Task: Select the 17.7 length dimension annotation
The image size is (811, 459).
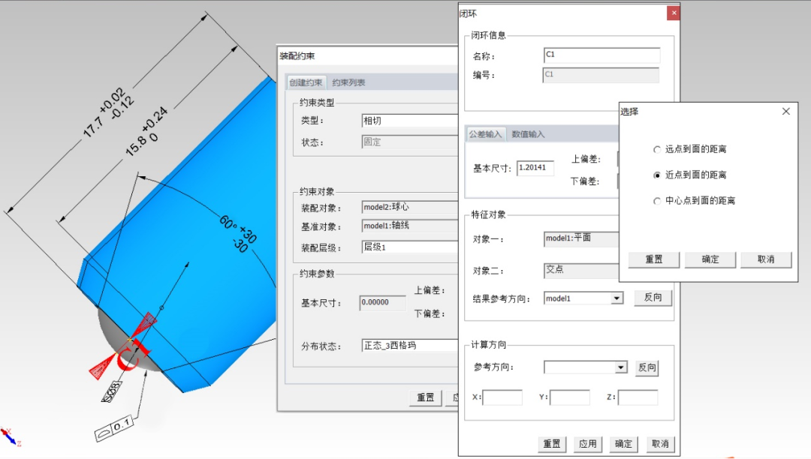Action: pyautogui.click(x=104, y=112)
